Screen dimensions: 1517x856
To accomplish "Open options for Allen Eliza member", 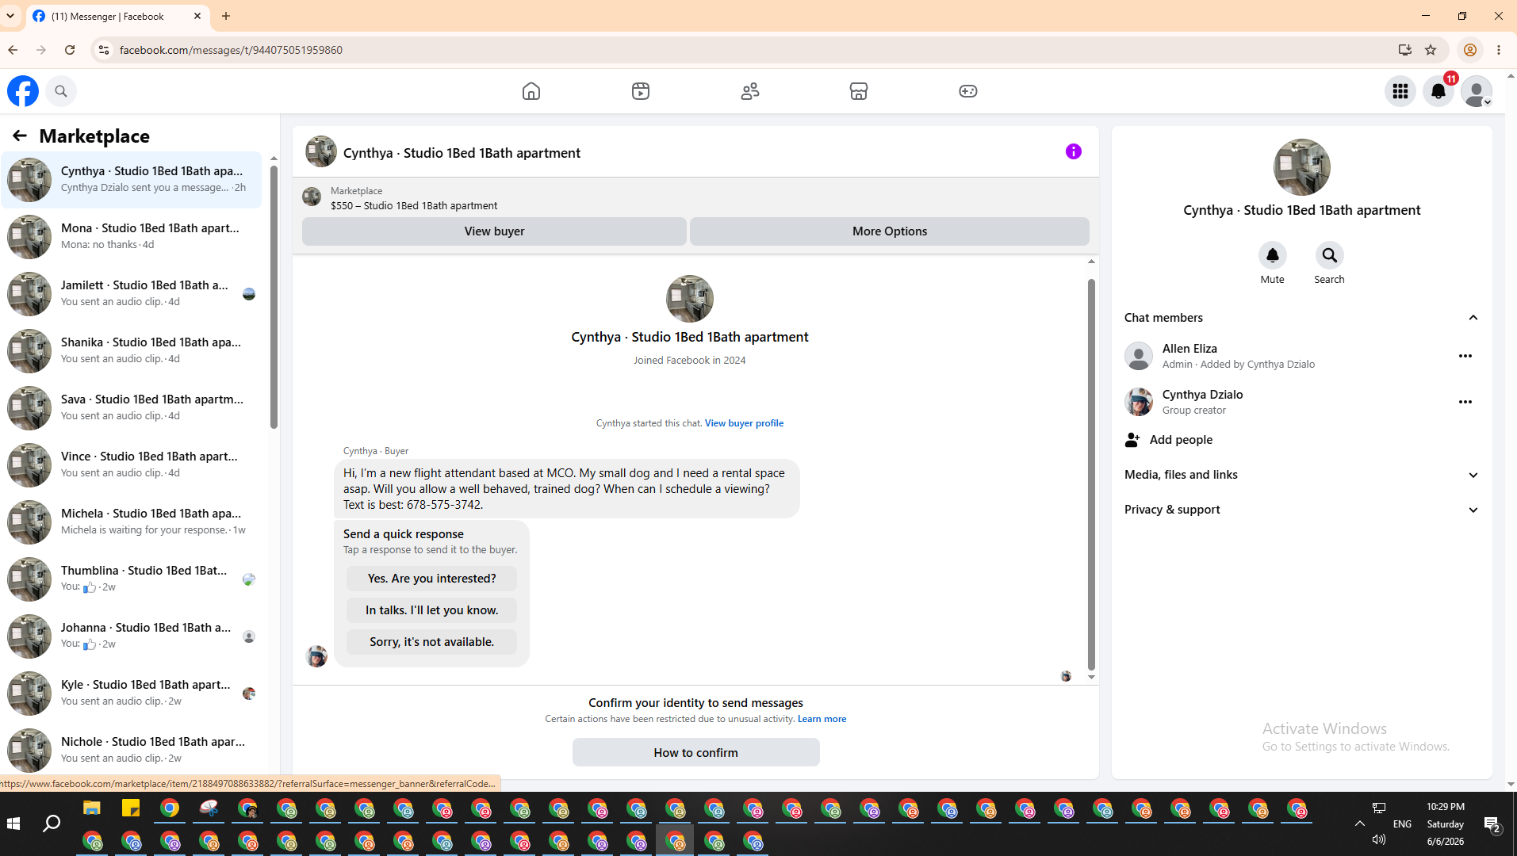I will [1465, 356].
